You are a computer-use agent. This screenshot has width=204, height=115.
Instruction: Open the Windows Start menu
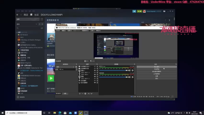click(3, 113)
